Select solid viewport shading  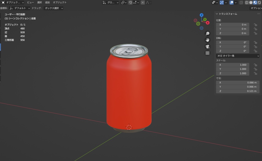tap(251, 3)
